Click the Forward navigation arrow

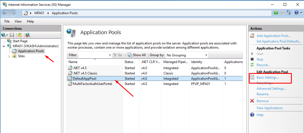pyautogui.click(x=13, y=13)
